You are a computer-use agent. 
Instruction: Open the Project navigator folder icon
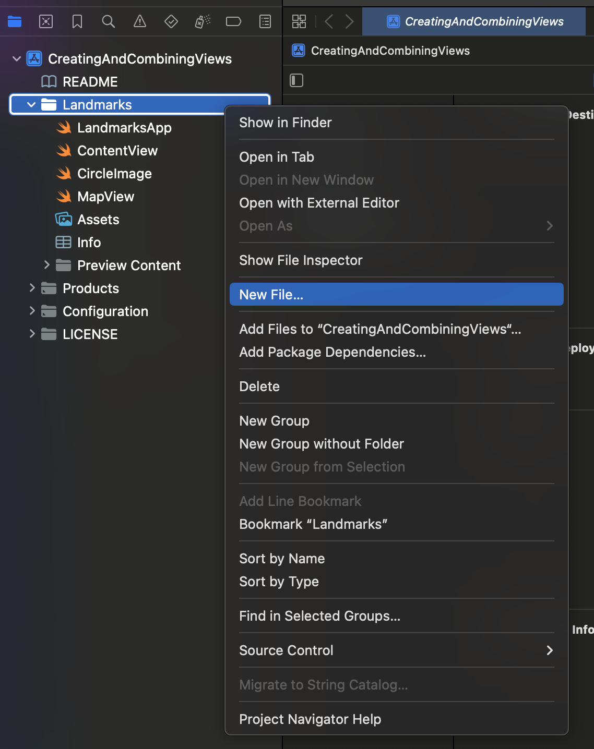click(x=15, y=21)
